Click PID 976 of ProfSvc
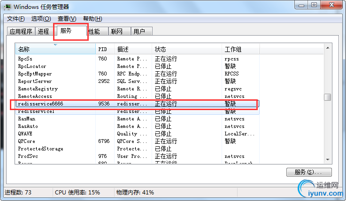 pos(103,156)
